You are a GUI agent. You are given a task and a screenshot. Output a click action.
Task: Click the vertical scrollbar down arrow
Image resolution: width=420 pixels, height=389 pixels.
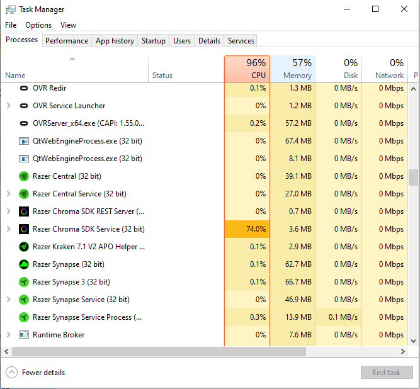[413, 341]
